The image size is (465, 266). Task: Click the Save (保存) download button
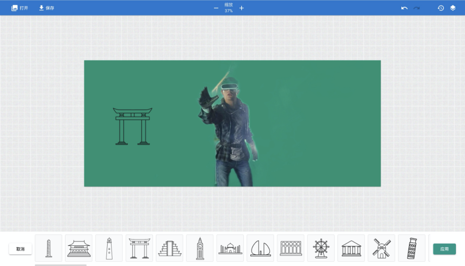click(x=46, y=8)
